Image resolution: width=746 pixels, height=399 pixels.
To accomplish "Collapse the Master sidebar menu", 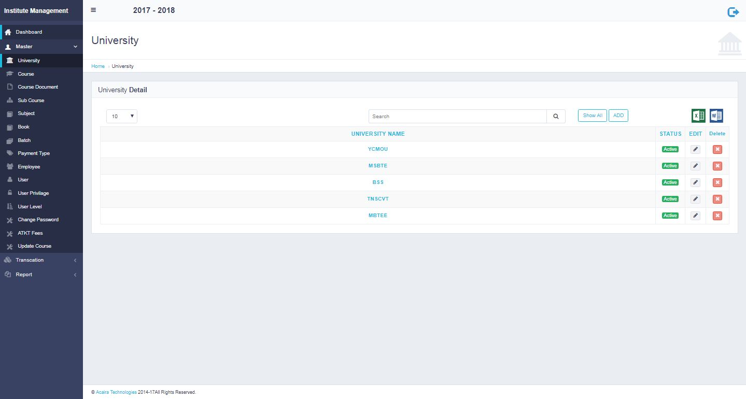I will click(41, 47).
